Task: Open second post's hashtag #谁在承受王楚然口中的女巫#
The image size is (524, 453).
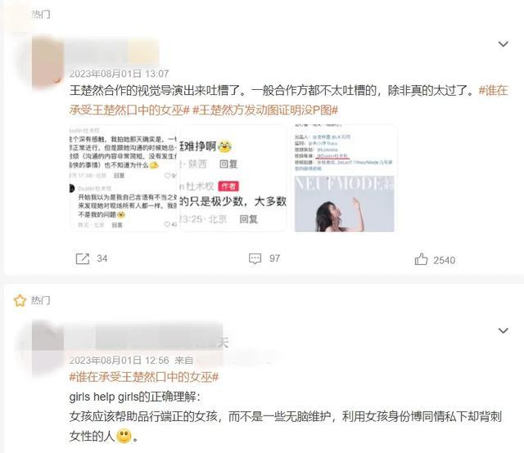Action: [144, 377]
